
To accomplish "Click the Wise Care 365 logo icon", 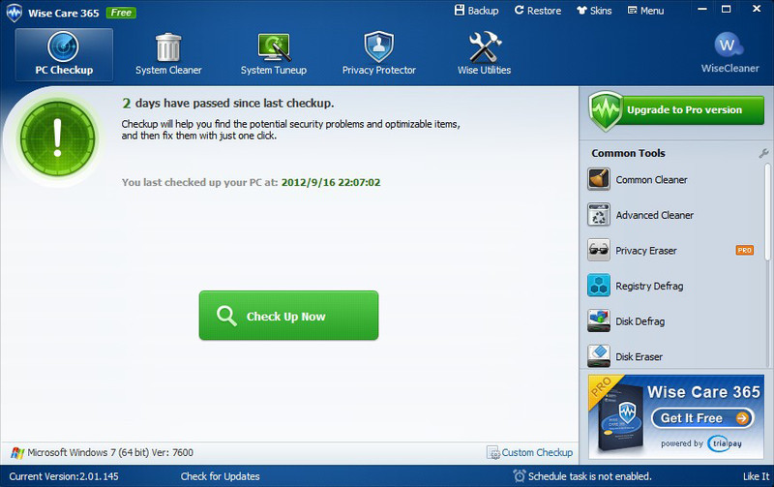I will [x=15, y=13].
